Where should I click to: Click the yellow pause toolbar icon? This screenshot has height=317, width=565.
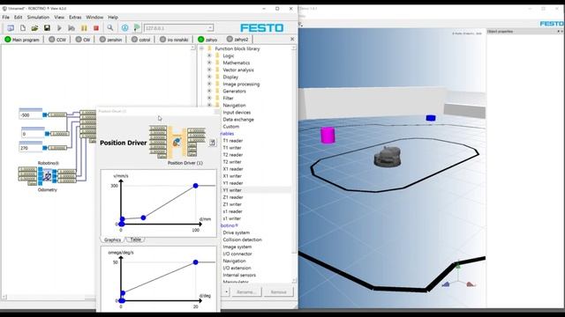[84, 28]
